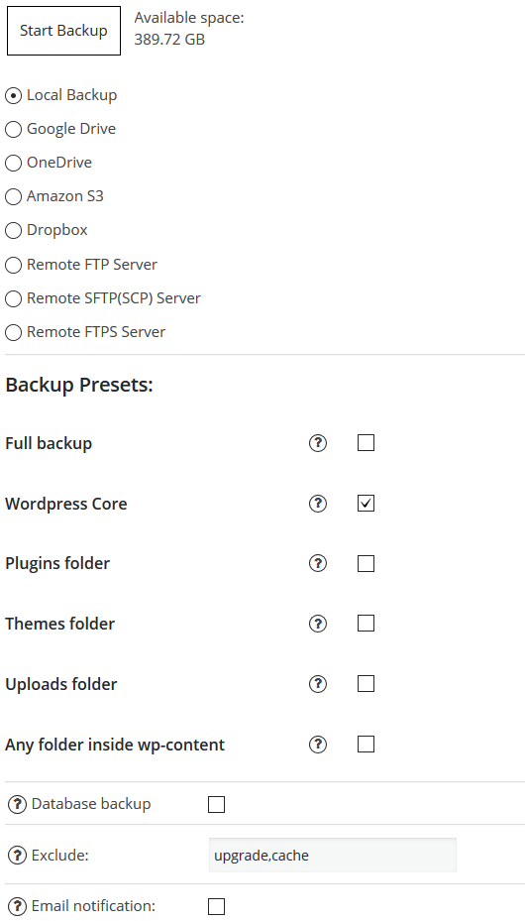
Task: Check the Plugins folder checkbox
Action: [x=367, y=563]
